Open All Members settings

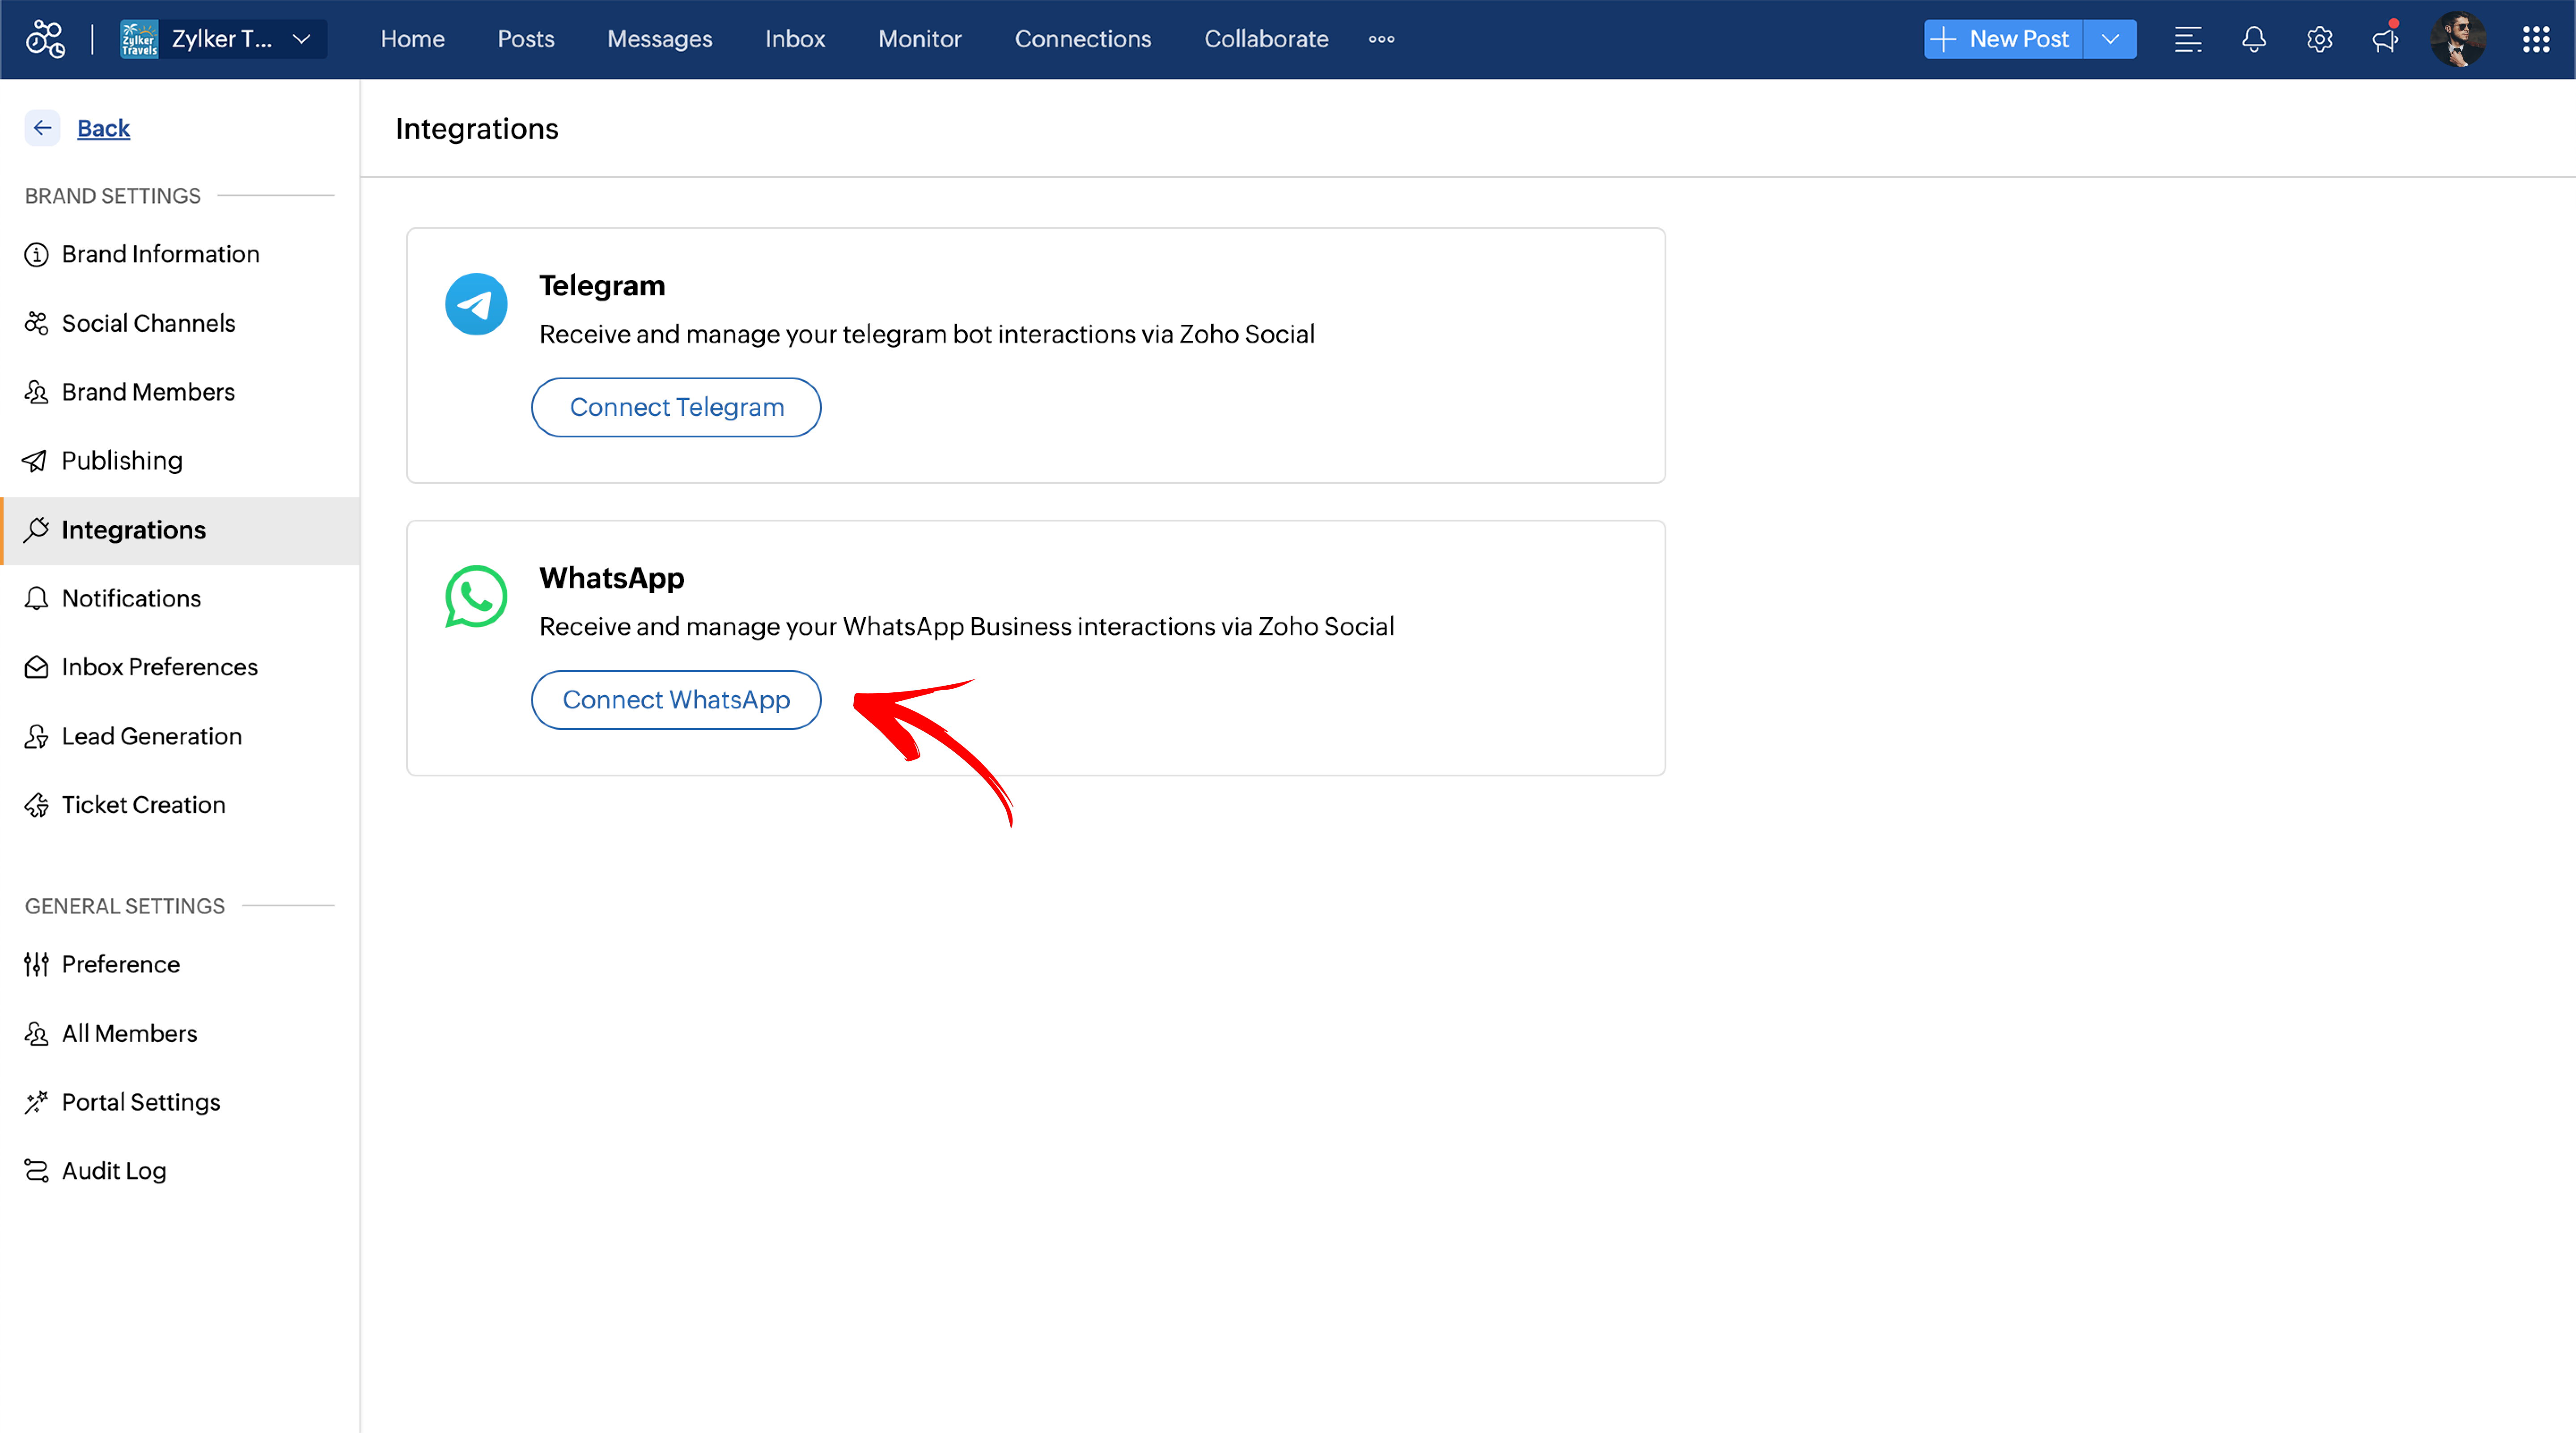[180, 1033]
